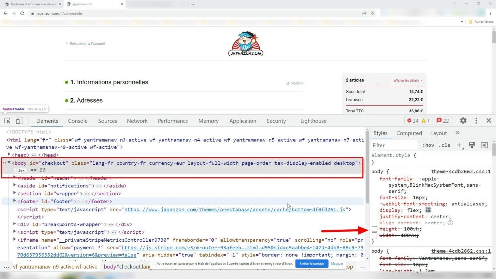Show more Styles pane tabs chevron

point(457,133)
